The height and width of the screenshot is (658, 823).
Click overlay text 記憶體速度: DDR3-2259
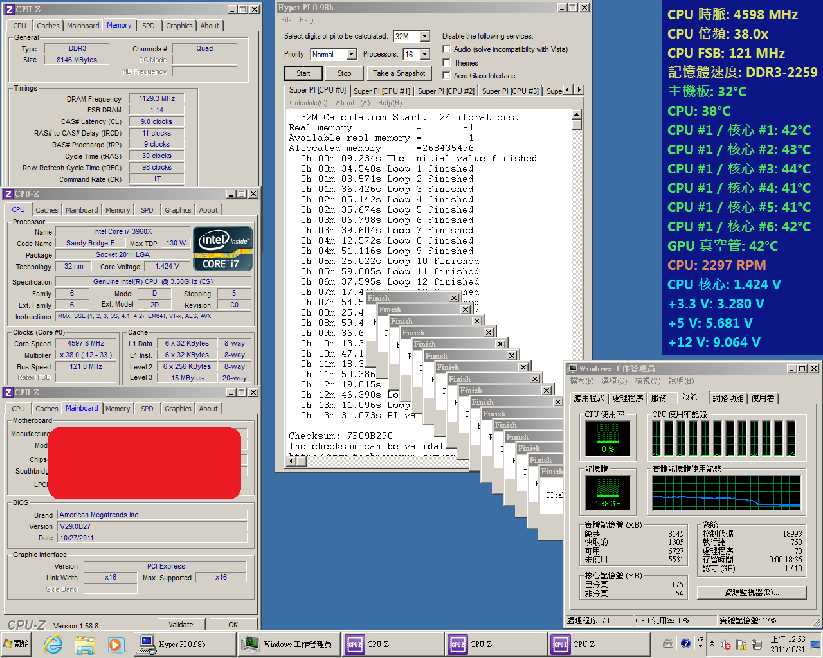[743, 72]
